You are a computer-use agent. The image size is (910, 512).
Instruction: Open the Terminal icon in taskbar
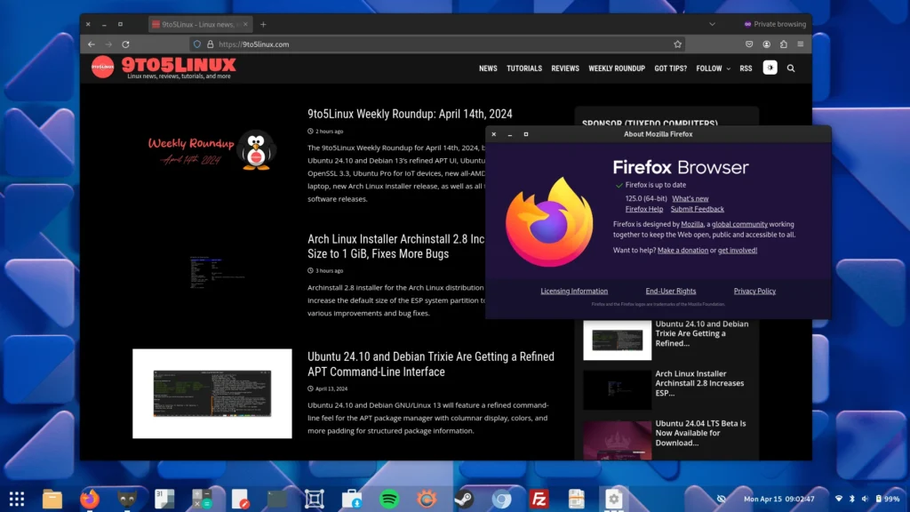click(277, 499)
